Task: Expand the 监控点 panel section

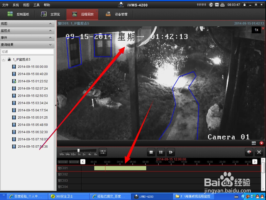Action: coord(27,31)
